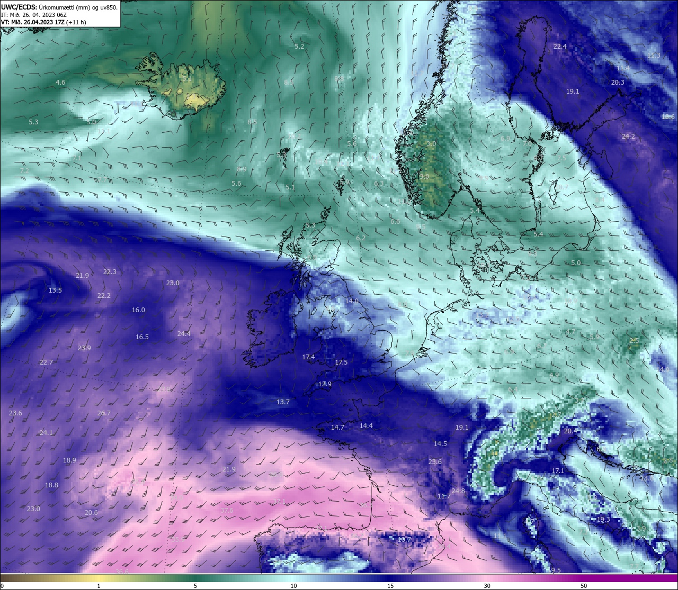Click the 13.5 value in the Atlantic swirl

tap(55, 291)
